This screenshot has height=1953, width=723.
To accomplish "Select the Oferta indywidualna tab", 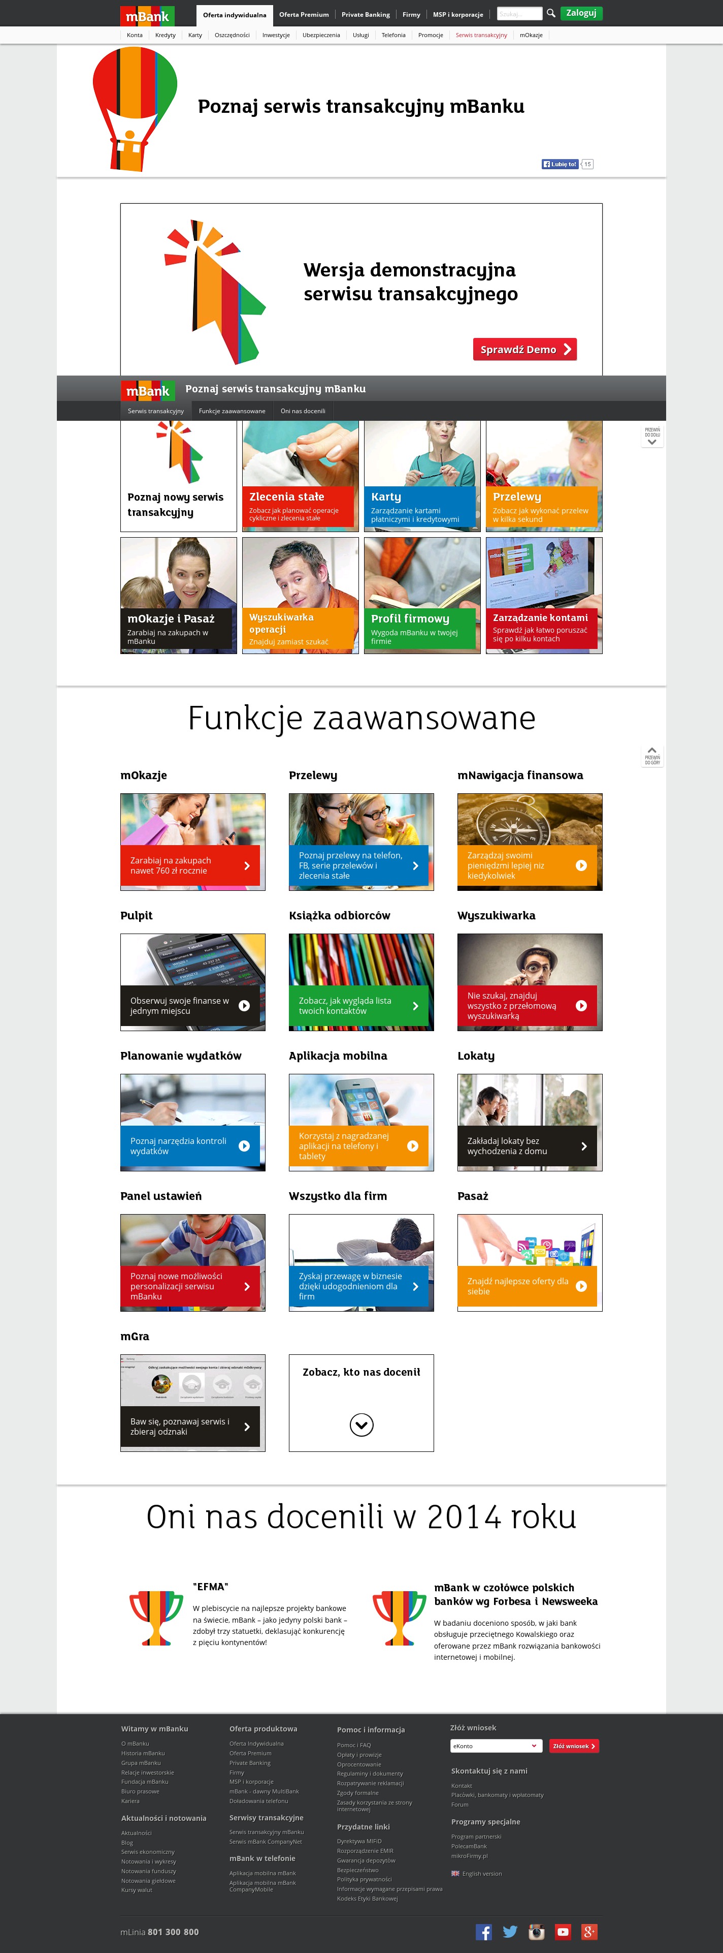I will (235, 15).
